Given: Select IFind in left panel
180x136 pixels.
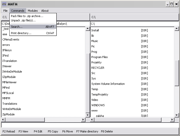Looking at the screenshot, I should coord(6,56).
